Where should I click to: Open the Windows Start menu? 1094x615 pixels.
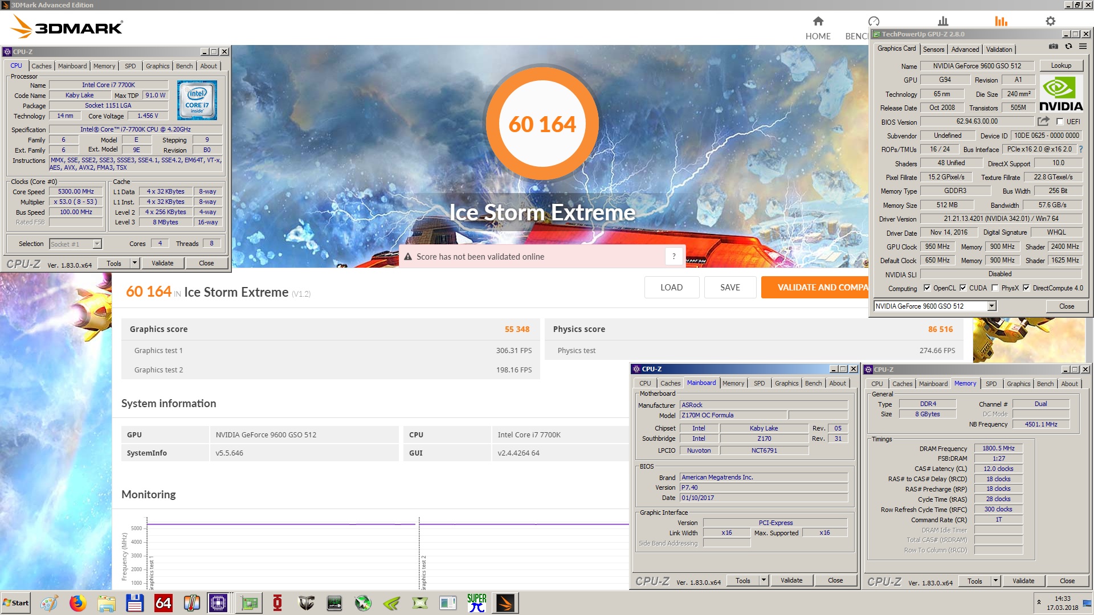16,602
